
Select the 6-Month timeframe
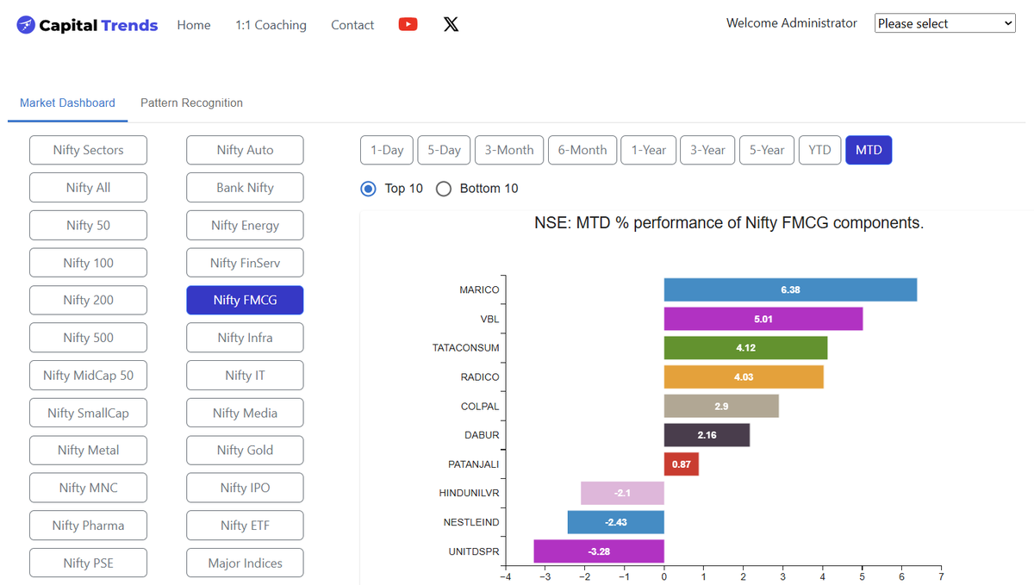[x=582, y=150]
